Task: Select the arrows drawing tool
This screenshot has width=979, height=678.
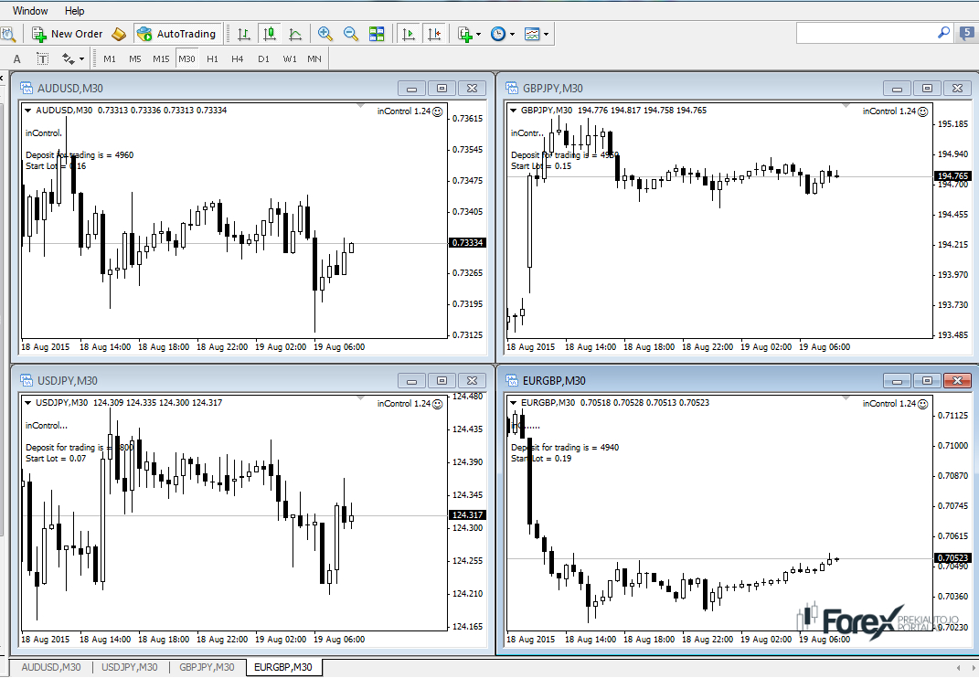Action: pyautogui.click(x=68, y=58)
